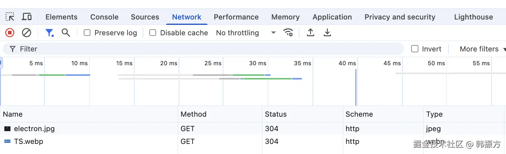Click the inspect element selector icon
The height and width of the screenshot is (154, 506).
point(10,17)
